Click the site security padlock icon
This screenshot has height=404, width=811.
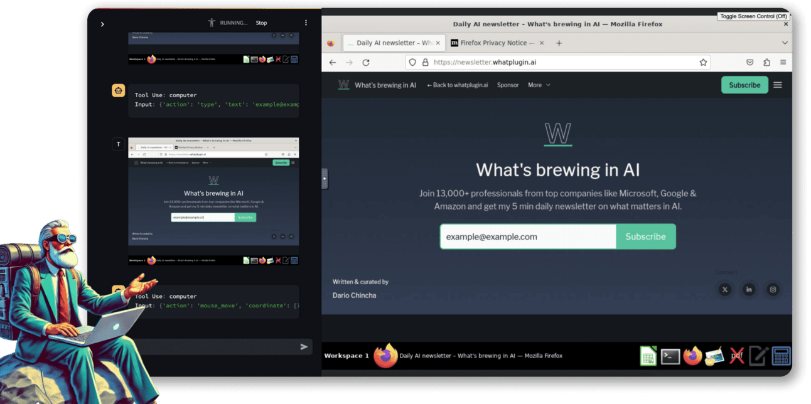click(x=425, y=62)
